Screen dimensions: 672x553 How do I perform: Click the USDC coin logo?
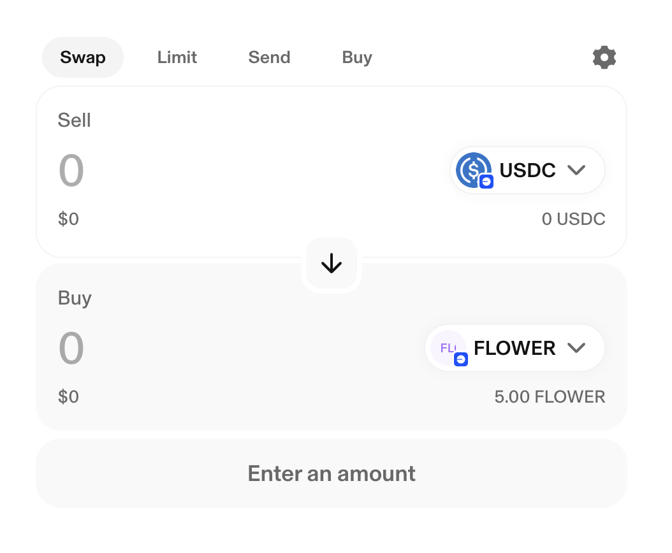pyautogui.click(x=472, y=169)
